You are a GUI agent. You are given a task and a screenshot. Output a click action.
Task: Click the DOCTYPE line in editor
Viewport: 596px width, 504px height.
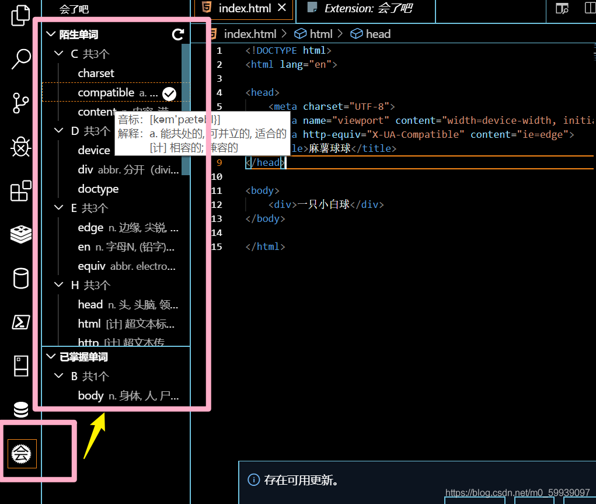[288, 51]
